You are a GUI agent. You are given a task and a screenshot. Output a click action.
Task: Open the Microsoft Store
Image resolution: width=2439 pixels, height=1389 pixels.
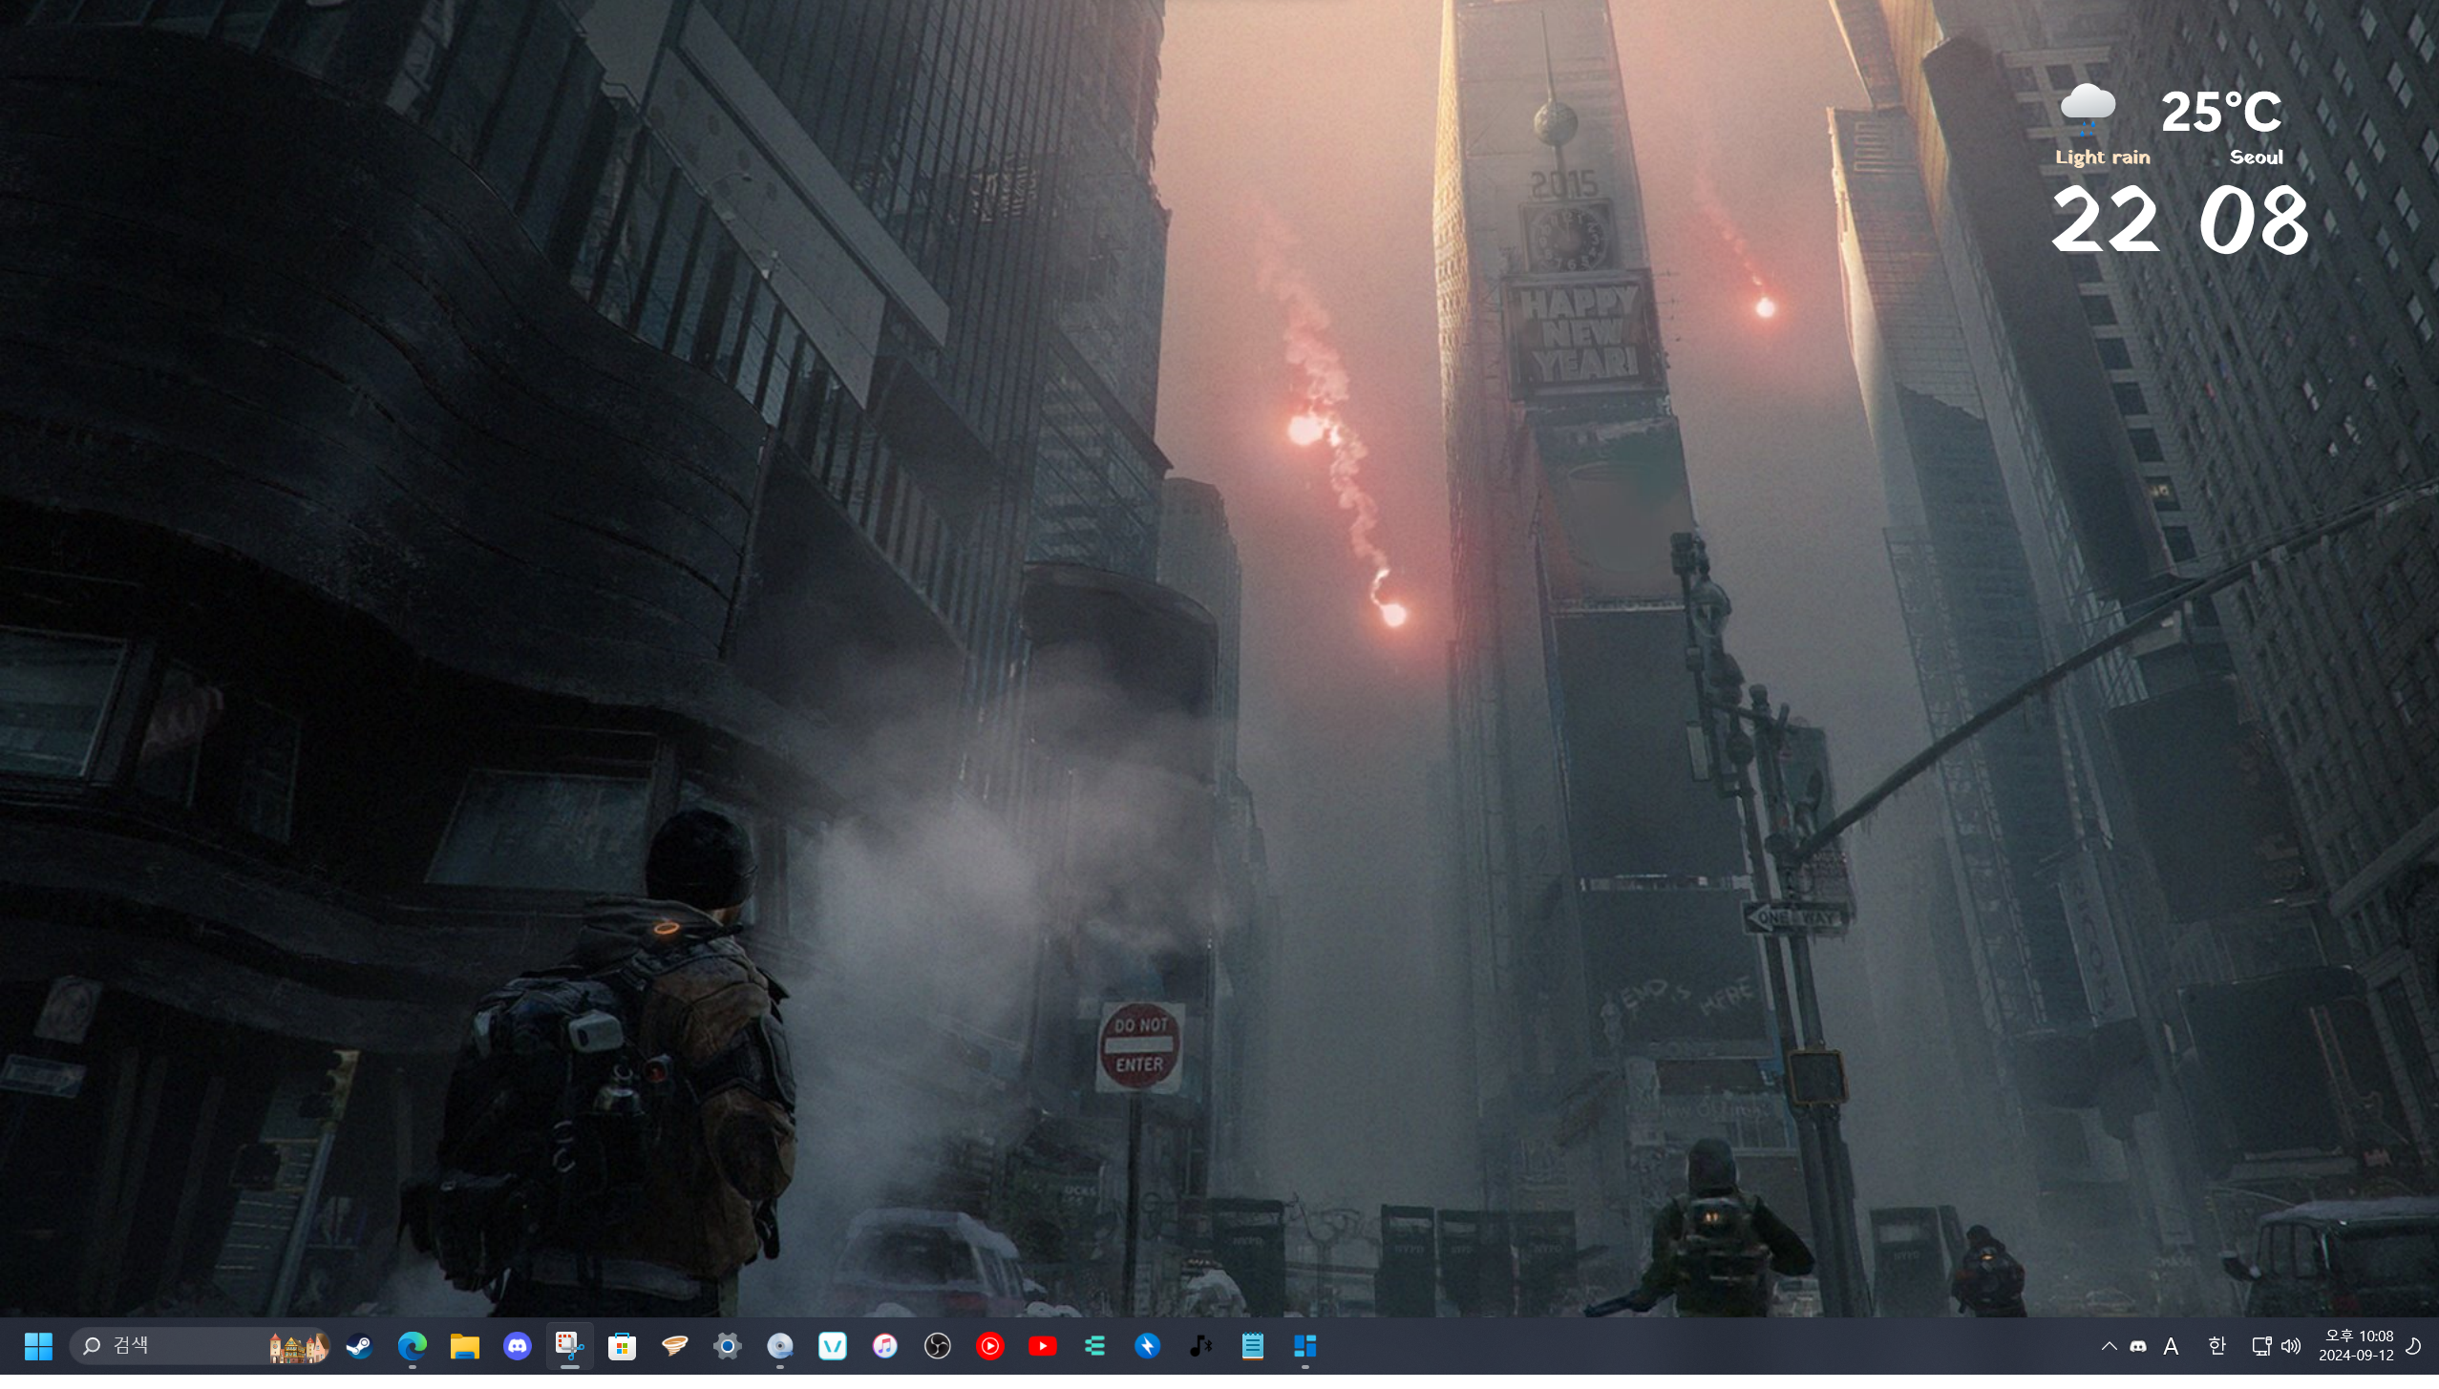[x=623, y=1346]
